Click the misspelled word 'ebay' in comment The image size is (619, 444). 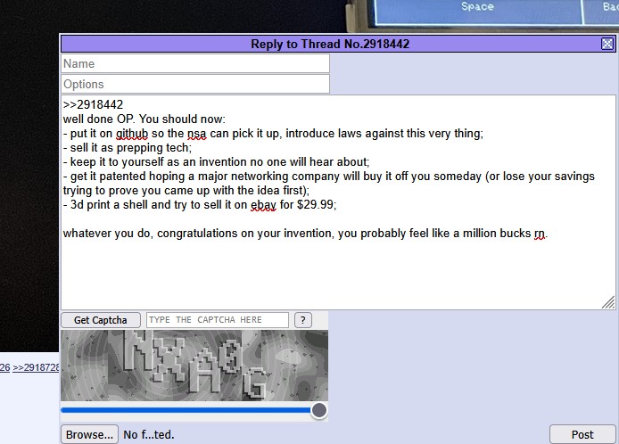coord(263,205)
